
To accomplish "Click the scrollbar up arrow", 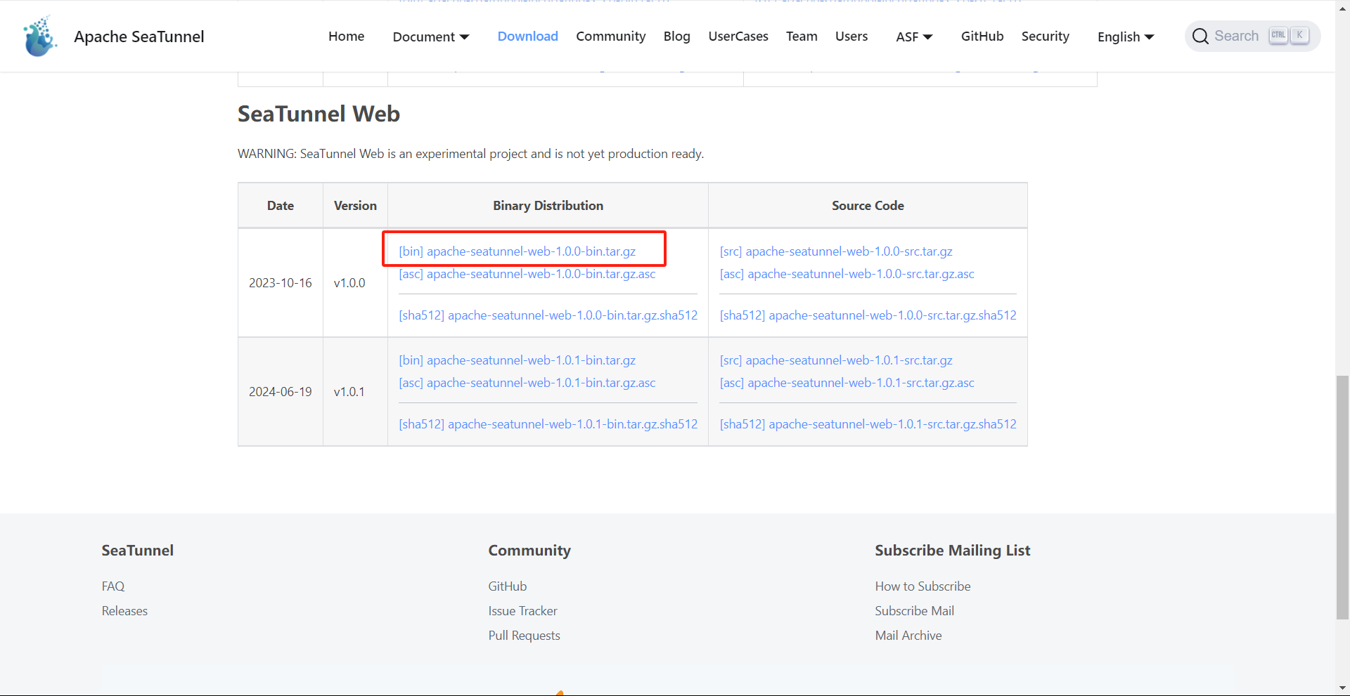I will (x=1342, y=8).
